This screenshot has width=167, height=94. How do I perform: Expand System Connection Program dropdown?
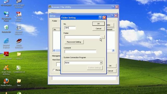(101, 63)
